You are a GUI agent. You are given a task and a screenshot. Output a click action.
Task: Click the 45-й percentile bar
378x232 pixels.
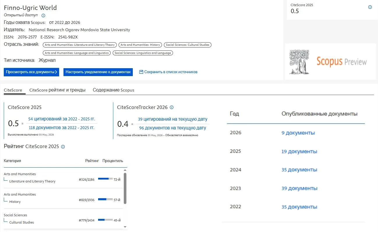click(105, 220)
